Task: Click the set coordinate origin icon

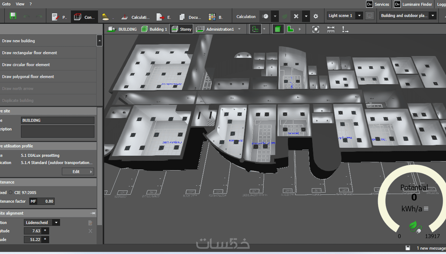Action: pyautogui.click(x=345, y=29)
